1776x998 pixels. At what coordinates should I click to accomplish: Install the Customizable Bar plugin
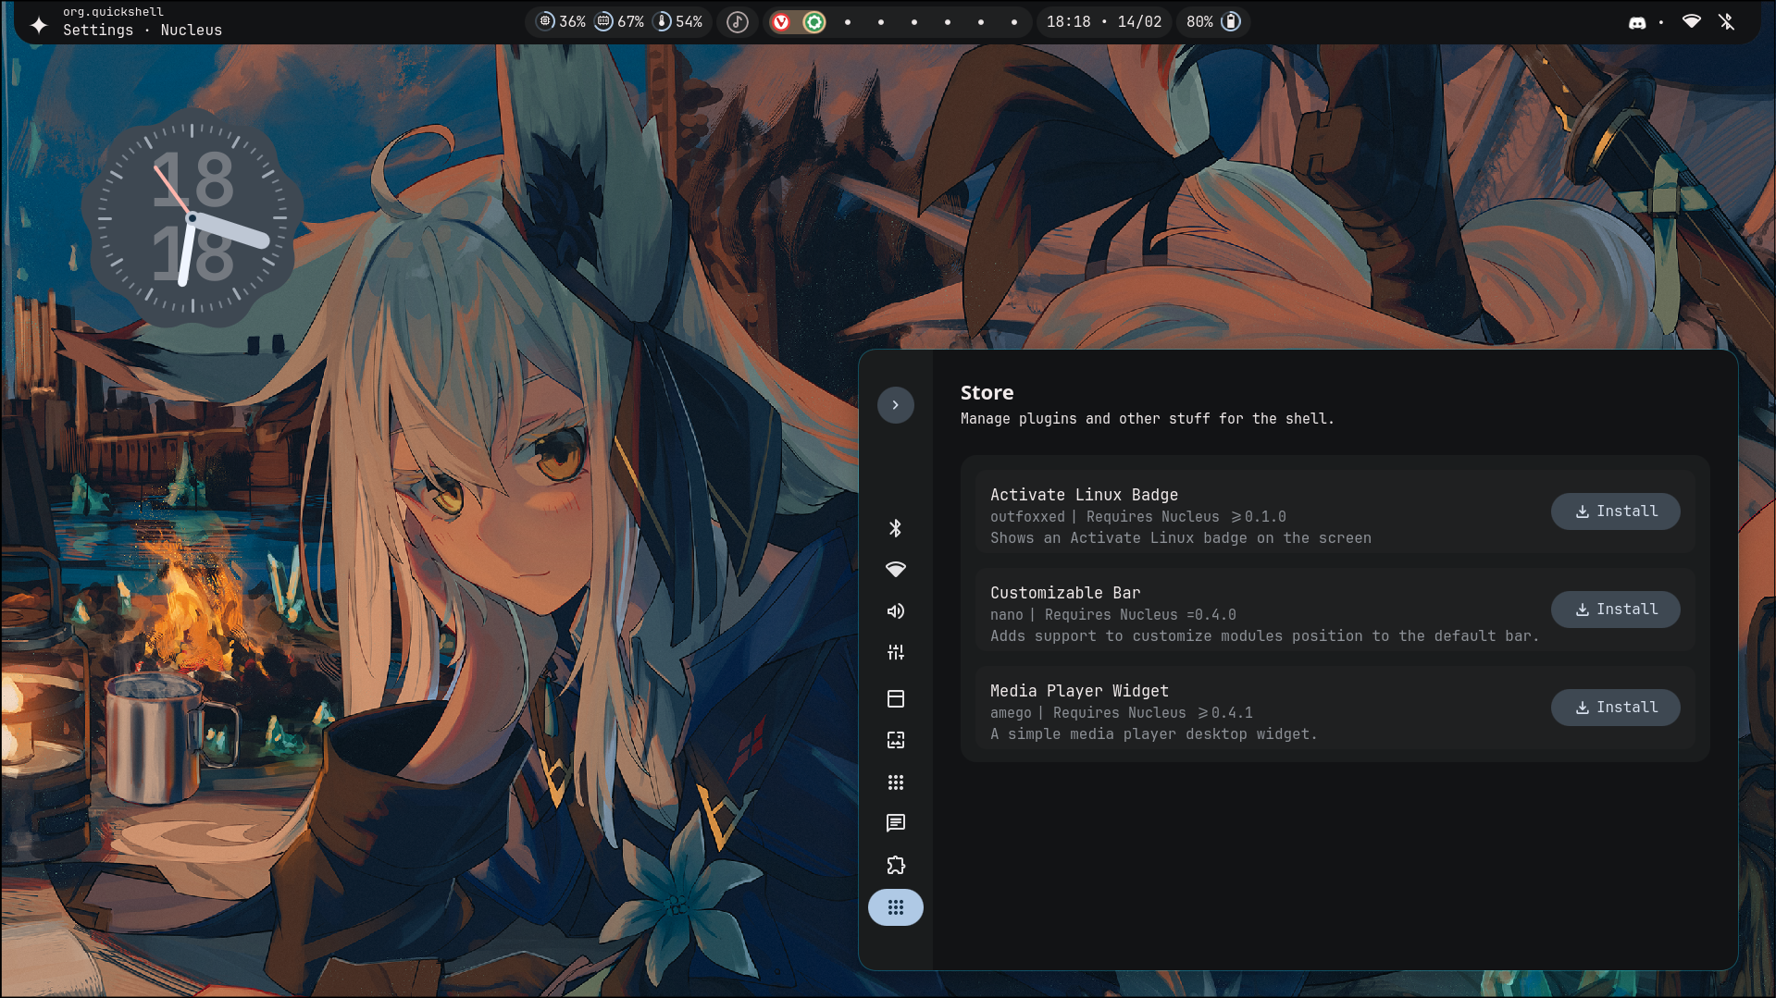pos(1615,610)
